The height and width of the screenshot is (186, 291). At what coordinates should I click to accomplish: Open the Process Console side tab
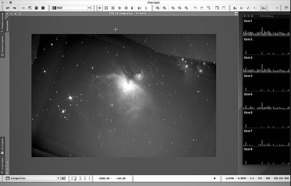tap(2, 23)
